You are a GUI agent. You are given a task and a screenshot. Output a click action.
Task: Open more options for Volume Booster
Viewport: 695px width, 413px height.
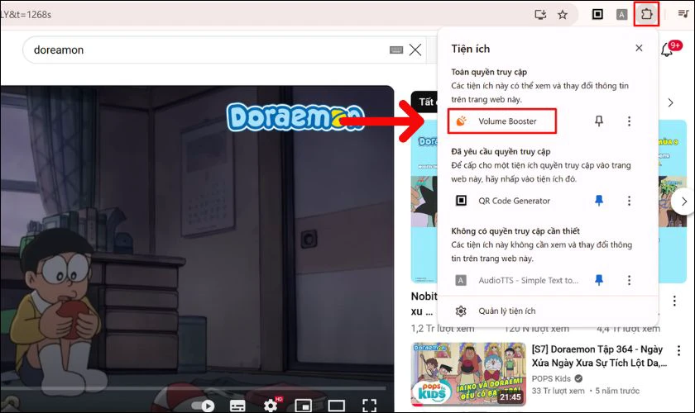(629, 121)
